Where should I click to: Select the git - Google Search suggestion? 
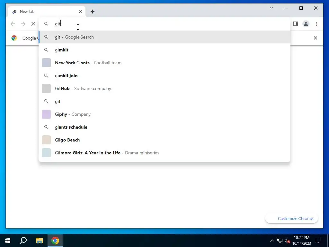point(164,37)
